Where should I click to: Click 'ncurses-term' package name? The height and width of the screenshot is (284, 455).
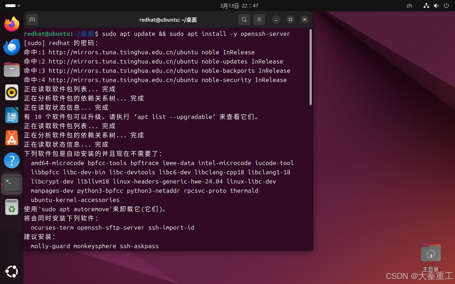coord(52,228)
